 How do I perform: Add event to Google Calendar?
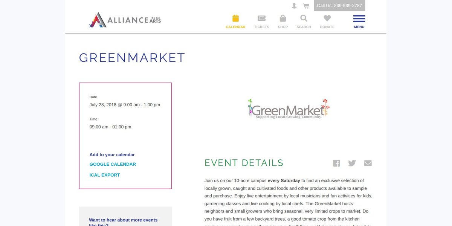tap(113, 164)
